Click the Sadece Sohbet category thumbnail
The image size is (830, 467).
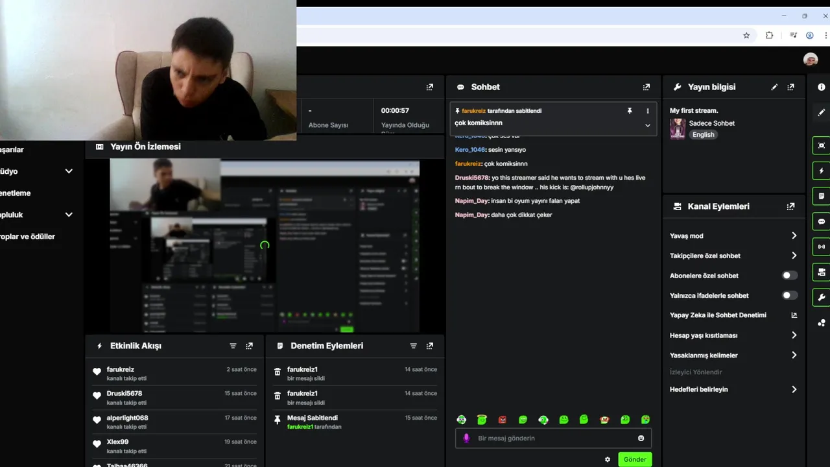(x=678, y=128)
